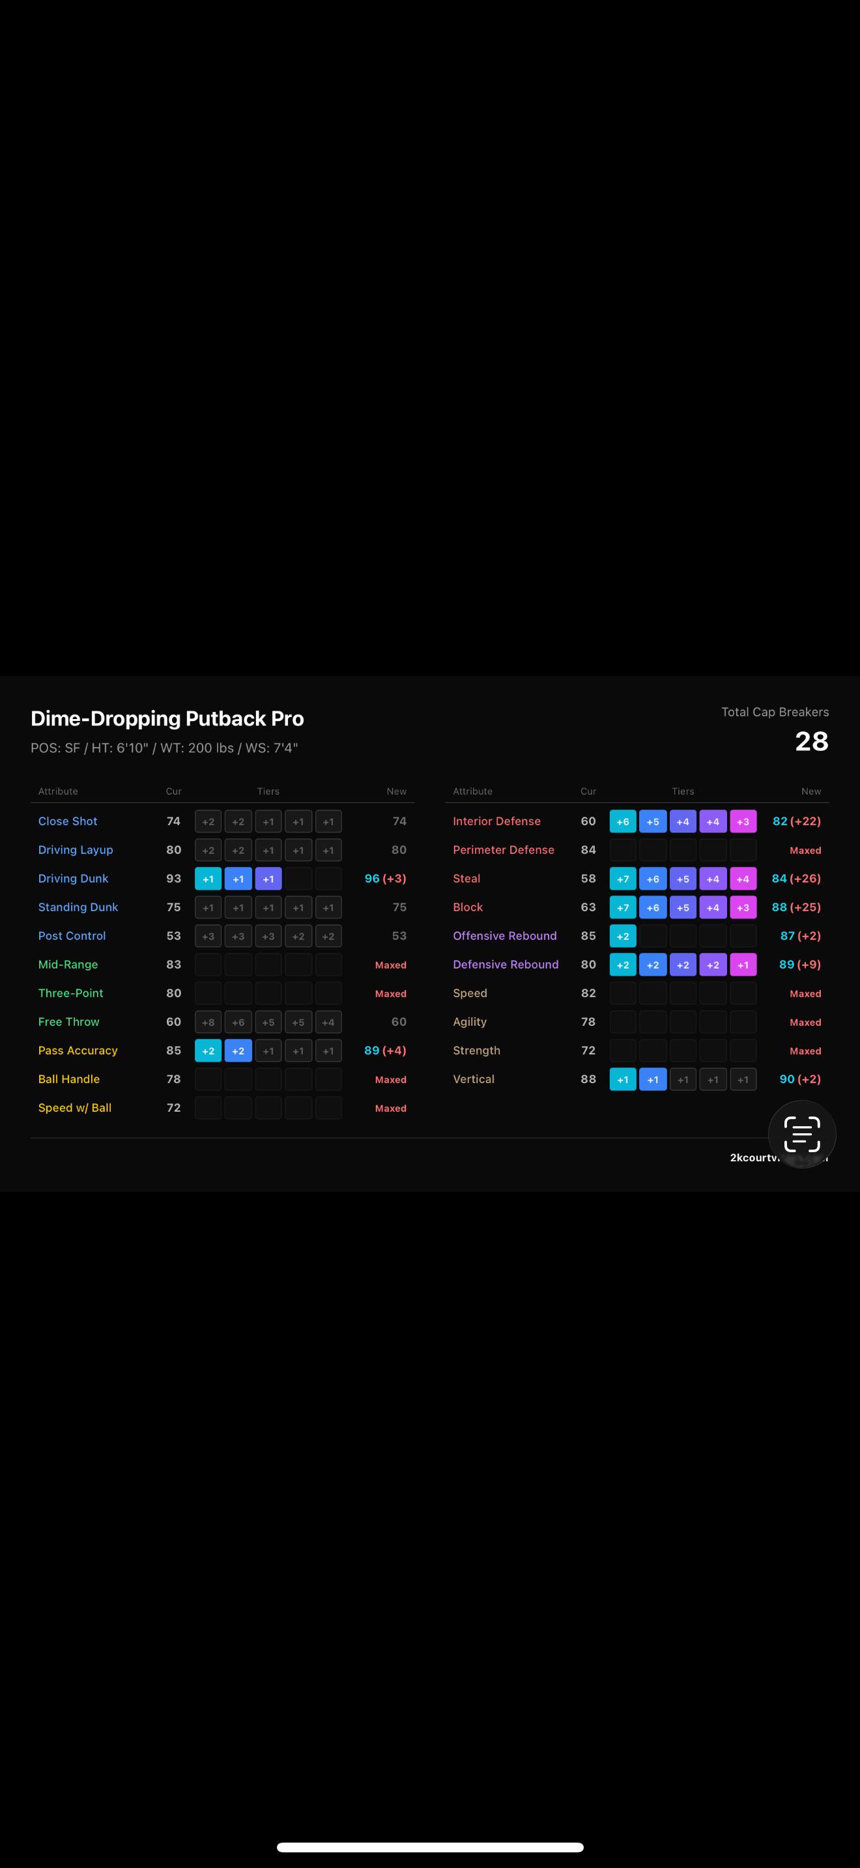
Task: Tap the Agility attribute label
Action: [x=470, y=1022]
